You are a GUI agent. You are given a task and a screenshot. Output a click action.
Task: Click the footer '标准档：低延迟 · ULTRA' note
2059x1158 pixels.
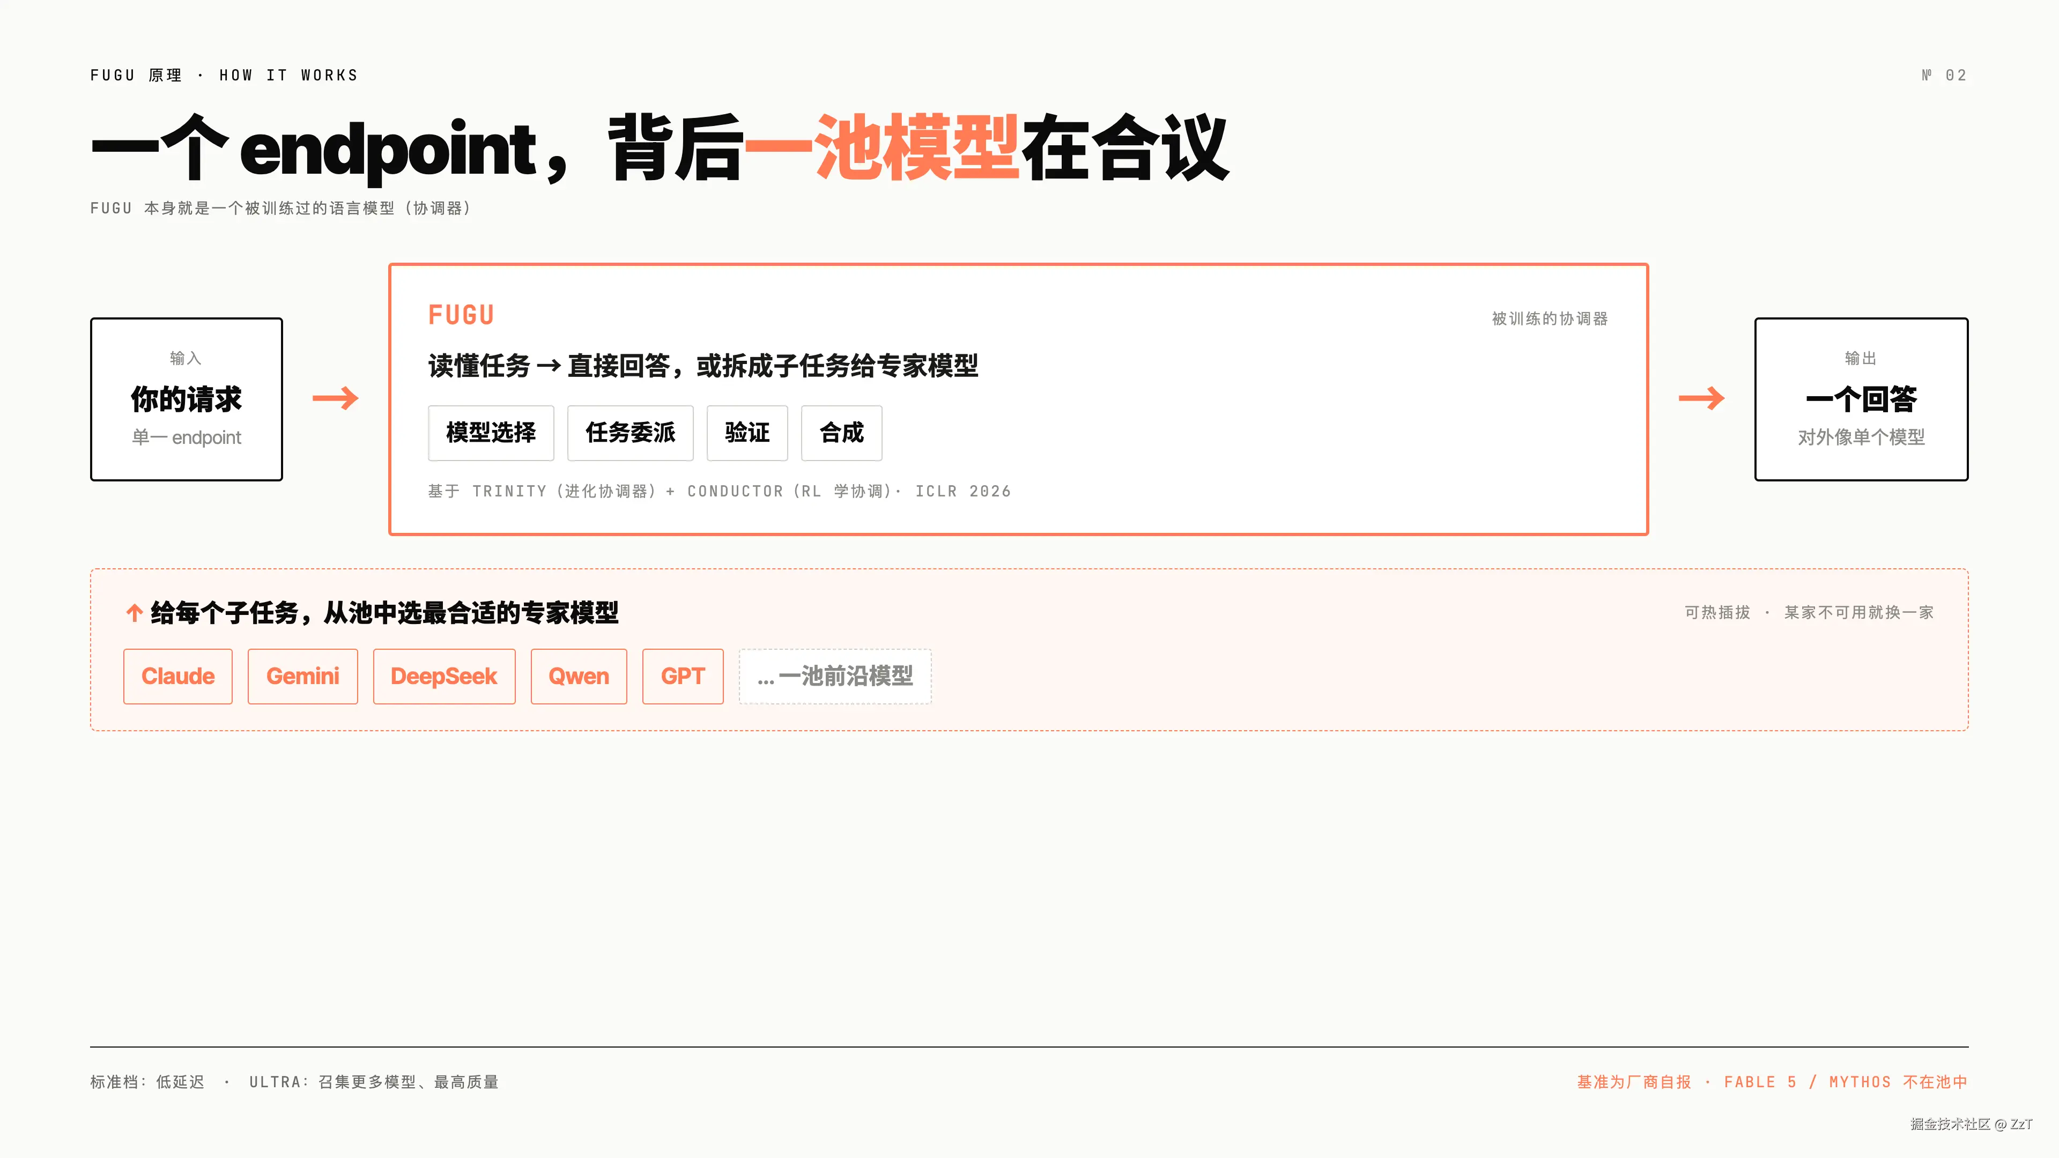294,1082
